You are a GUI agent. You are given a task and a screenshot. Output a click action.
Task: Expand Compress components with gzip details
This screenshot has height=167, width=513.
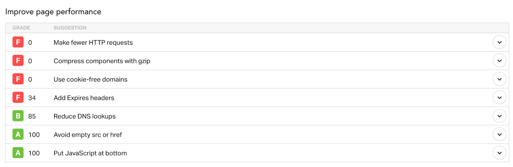[x=500, y=61]
